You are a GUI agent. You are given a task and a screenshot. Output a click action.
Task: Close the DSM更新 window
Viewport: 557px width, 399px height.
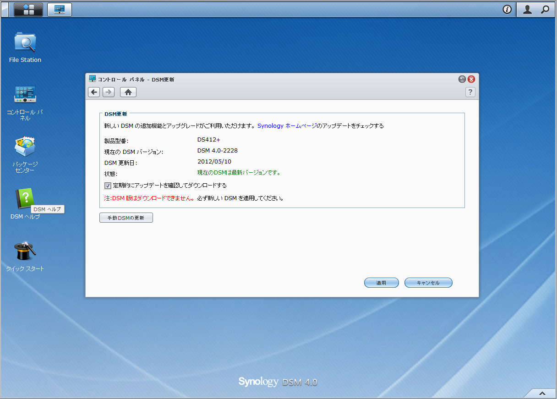pos(471,79)
